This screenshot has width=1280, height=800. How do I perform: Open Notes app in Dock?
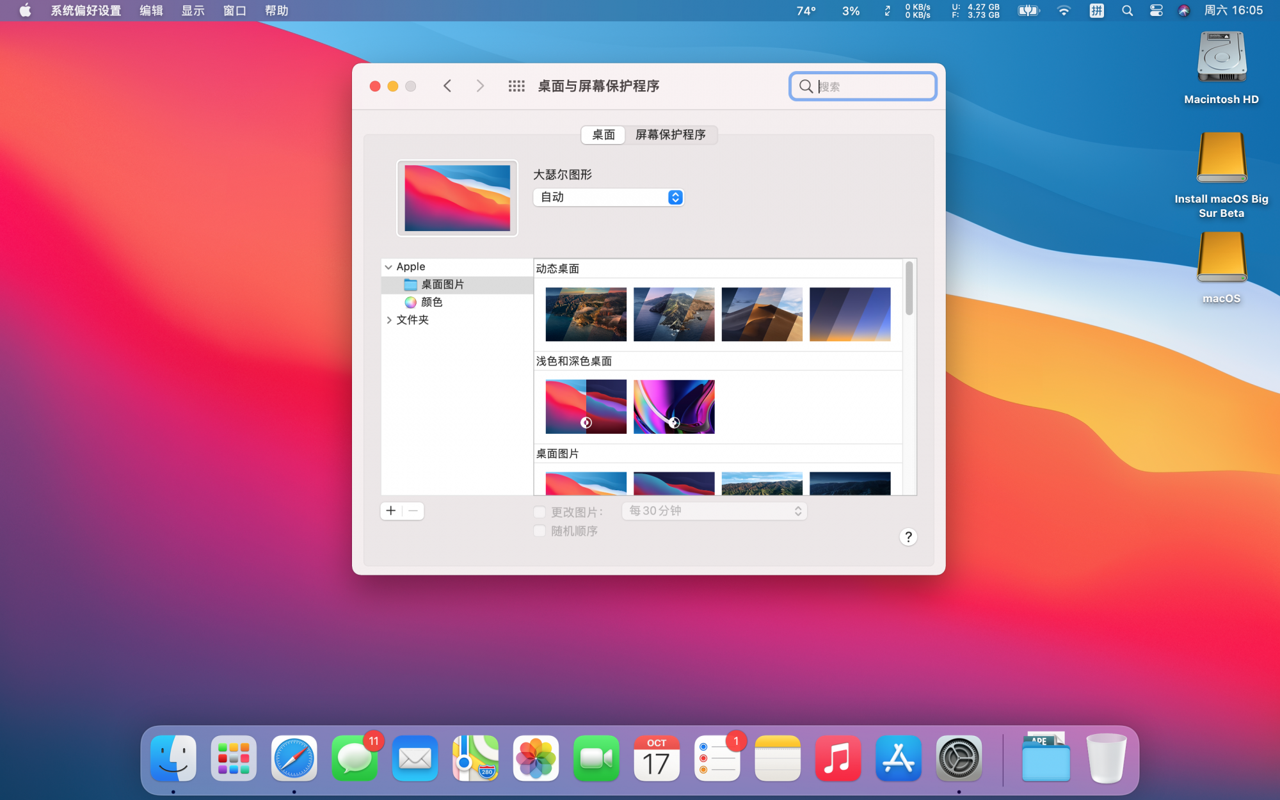tap(778, 758)
